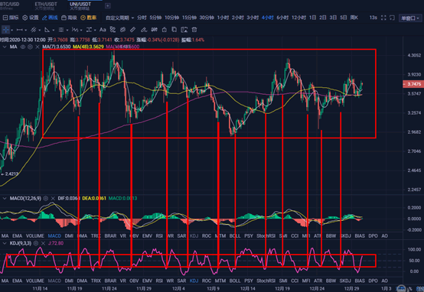The image size is (424, 292).
Task: Click the chart image snapshot icon in drawing toolbar
Action: click(184, 30)
